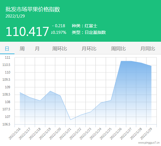The width and height of the screenshot is (161, 146).
Task: Click the 110.417 index value
Action: pyautogui.click(x=27, y=31)
